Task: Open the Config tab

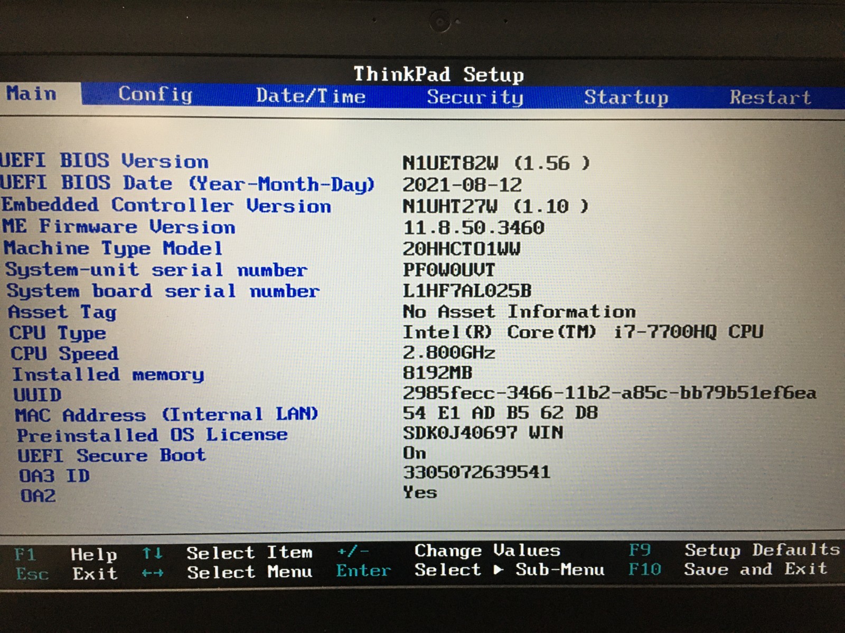Action: point(155,95)
